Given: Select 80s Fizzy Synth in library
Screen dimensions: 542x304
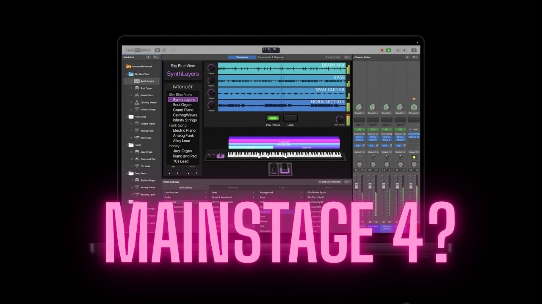Looking at the screenshot, I should 316,197.
